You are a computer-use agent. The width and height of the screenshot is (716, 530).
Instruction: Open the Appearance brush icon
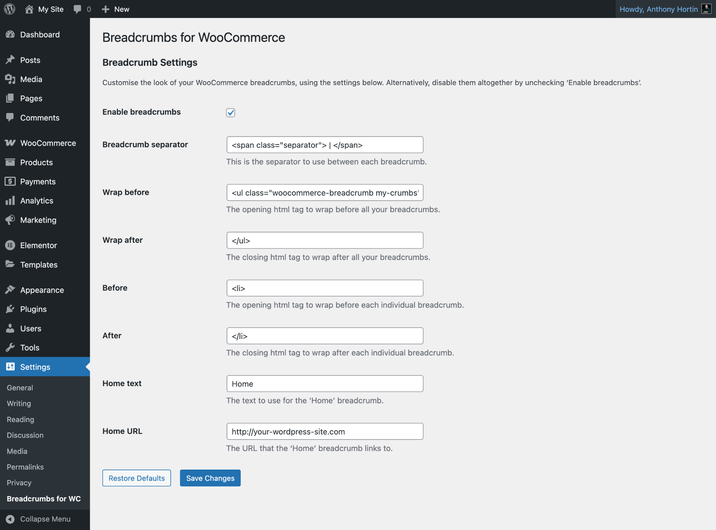11,290
